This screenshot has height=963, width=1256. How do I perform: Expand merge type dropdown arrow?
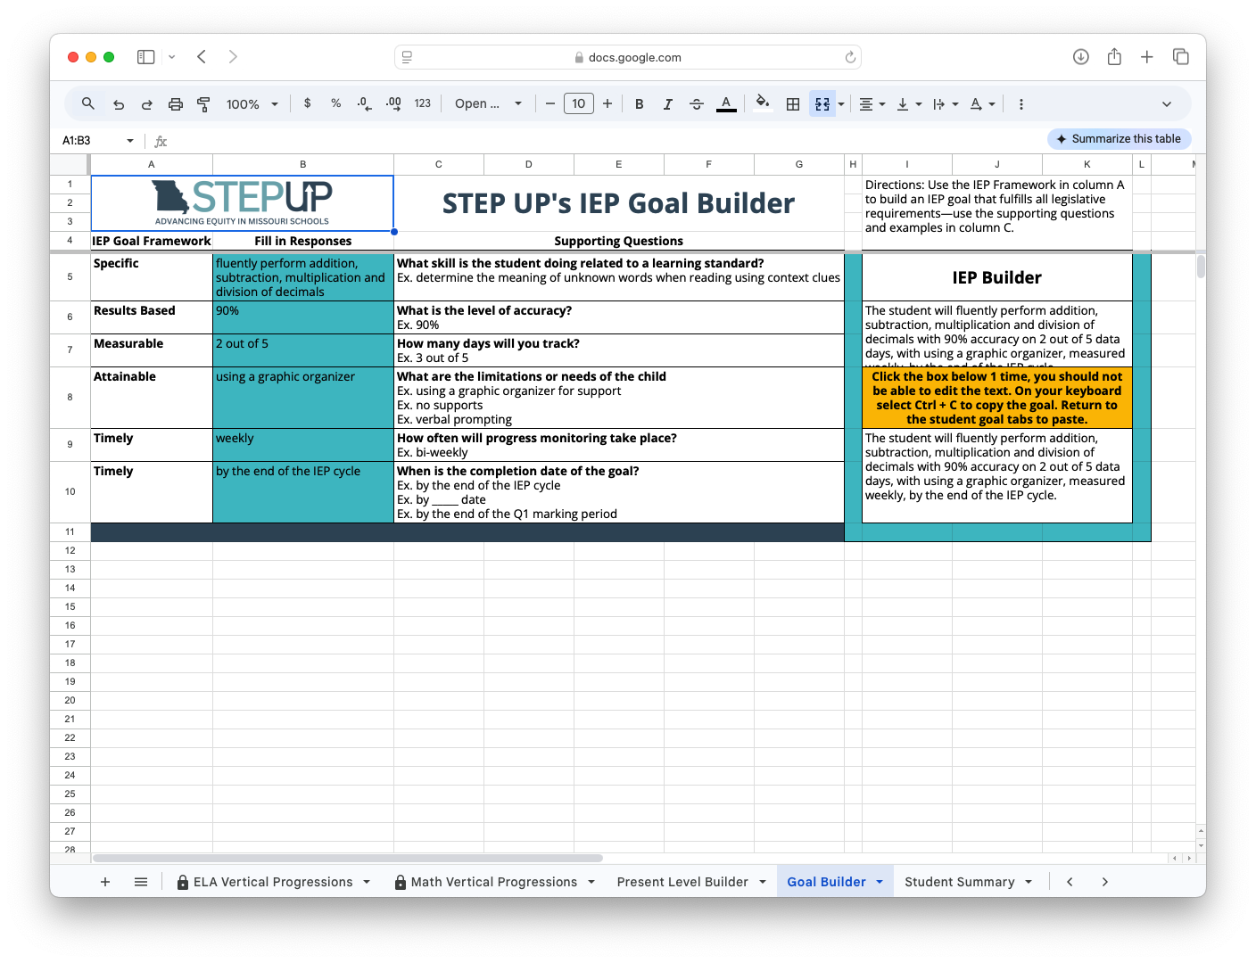pyautogui.click(x=841, y=104)
